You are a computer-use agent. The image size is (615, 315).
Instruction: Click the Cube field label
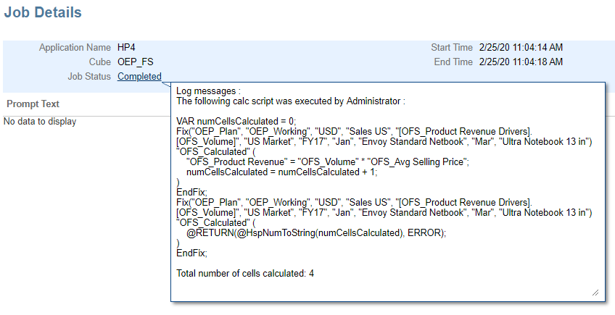(99, 62)
